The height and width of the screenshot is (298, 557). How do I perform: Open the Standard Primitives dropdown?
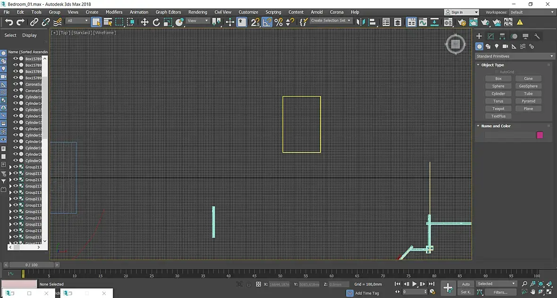click(x=515, y=56)
